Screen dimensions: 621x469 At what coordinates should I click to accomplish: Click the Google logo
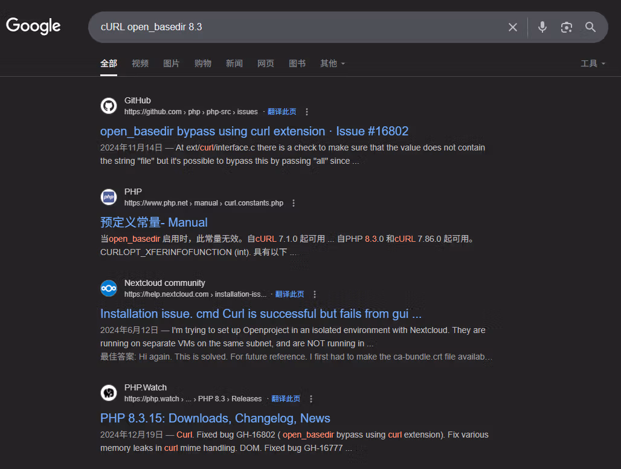(33, 26)
